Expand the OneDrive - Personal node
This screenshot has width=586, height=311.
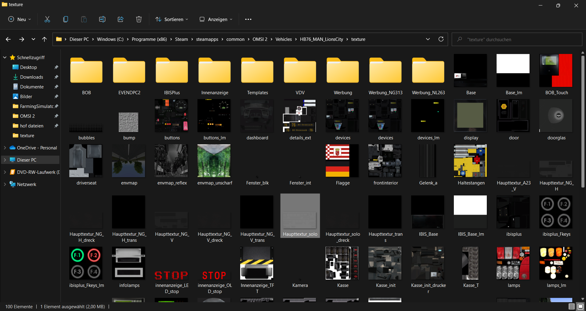[5, 148]
